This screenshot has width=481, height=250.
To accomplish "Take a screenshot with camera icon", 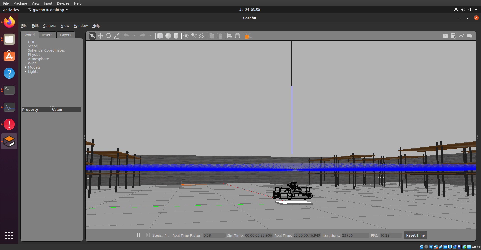I will tap(445, 36).
